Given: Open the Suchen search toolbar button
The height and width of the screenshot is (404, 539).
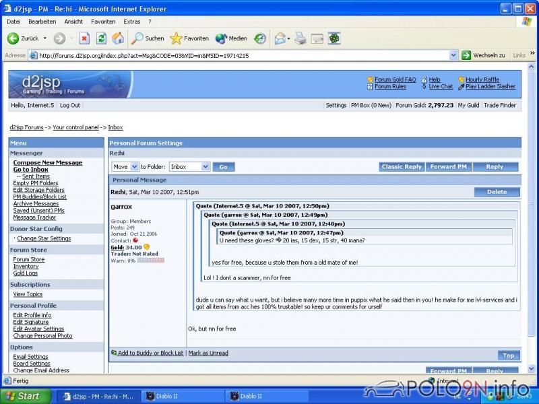Looking at the screenshot, I should point(148,38).
